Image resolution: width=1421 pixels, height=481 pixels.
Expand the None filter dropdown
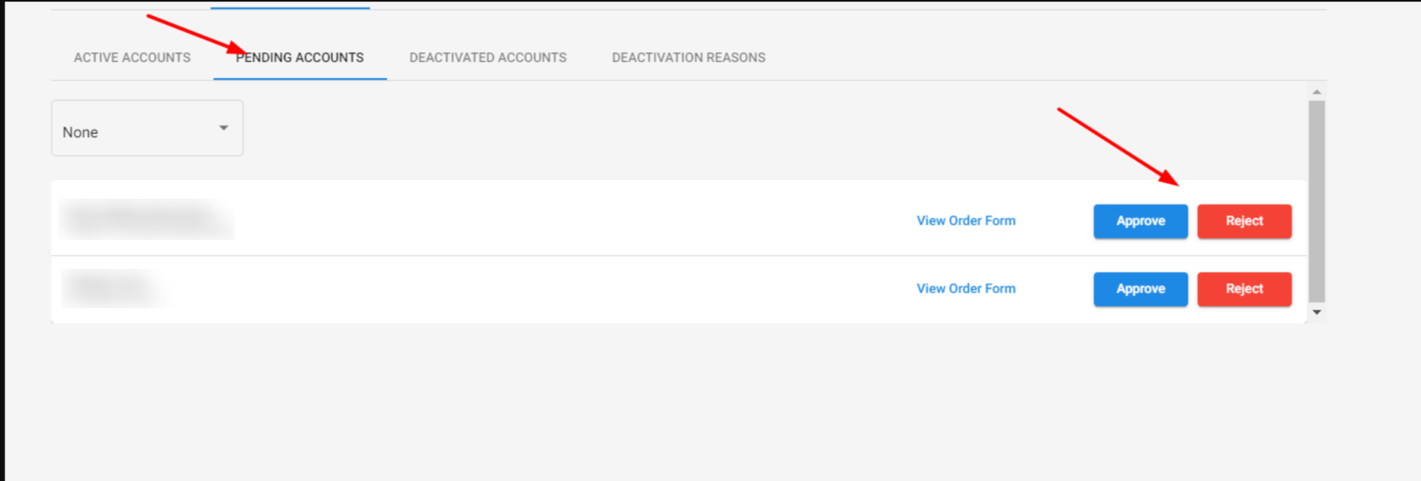tap(147, 128)
